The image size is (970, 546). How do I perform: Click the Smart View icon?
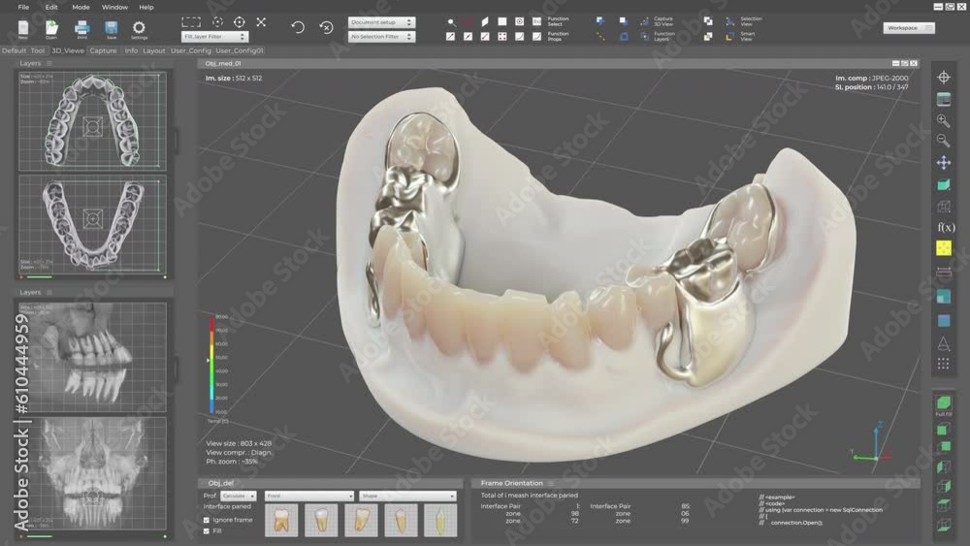(x=730, y=37)
